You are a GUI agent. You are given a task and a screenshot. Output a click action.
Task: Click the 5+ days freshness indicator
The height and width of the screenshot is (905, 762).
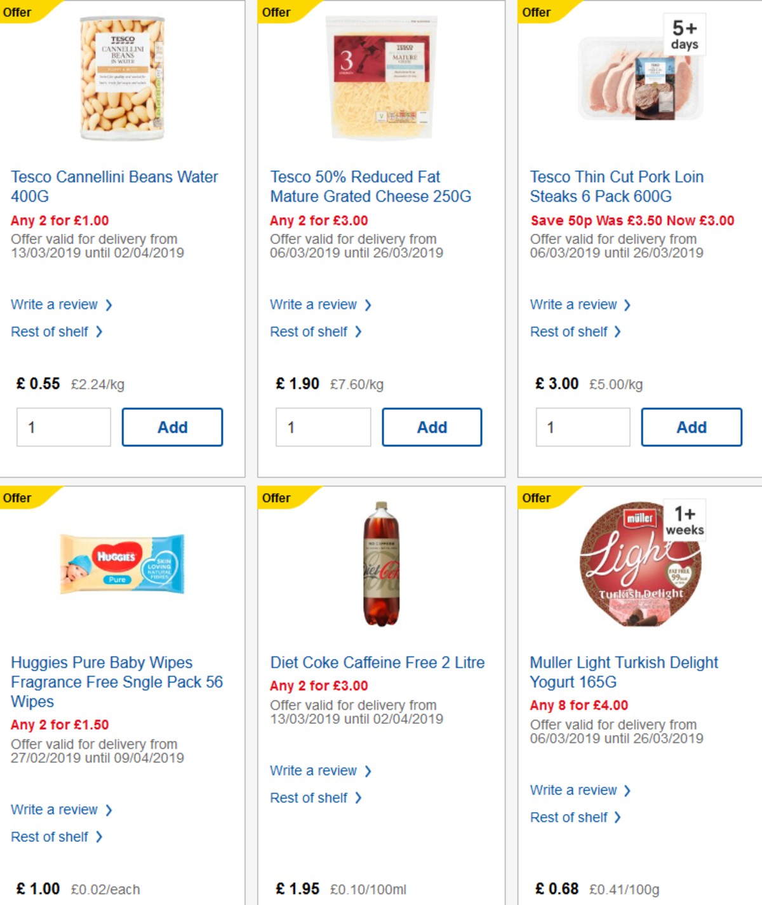click(x=686, y=34)
